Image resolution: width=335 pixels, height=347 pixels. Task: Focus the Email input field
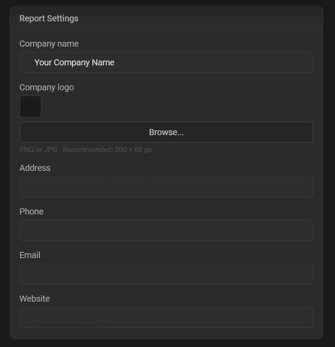click(x=166, y=274)
